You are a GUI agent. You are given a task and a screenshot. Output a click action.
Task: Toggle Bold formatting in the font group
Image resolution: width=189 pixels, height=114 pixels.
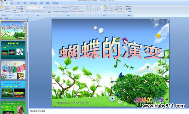(28, 12)
